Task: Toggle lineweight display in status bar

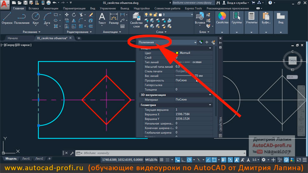Action: (x=223, y=160)
